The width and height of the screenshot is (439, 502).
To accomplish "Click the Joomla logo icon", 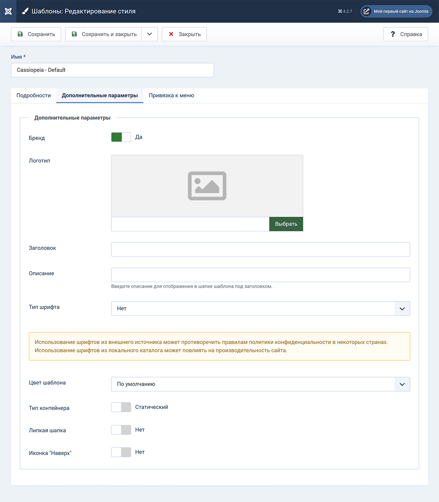I will pos(8,11).
